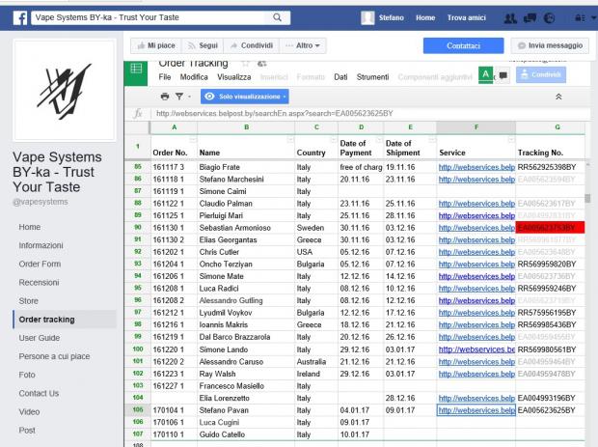Collapse the sheet menus with double chevron

pos(558,97)
